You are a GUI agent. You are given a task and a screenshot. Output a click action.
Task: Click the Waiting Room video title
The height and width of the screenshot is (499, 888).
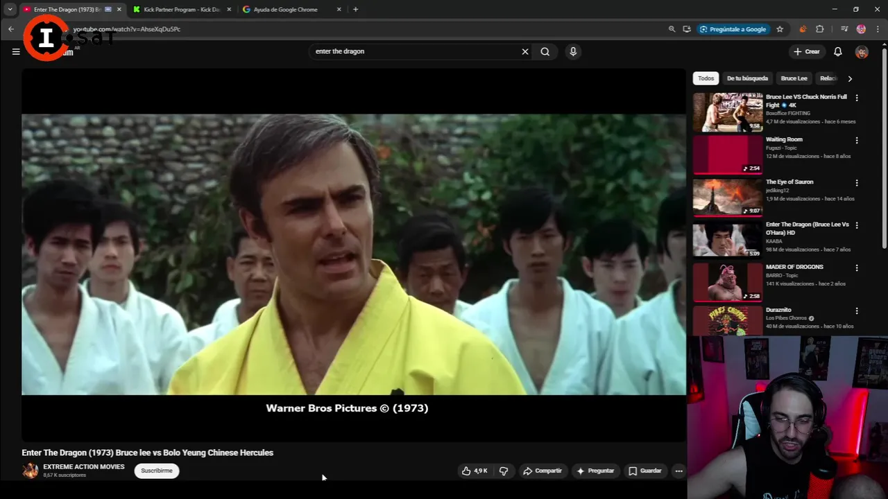coord(784,139)
